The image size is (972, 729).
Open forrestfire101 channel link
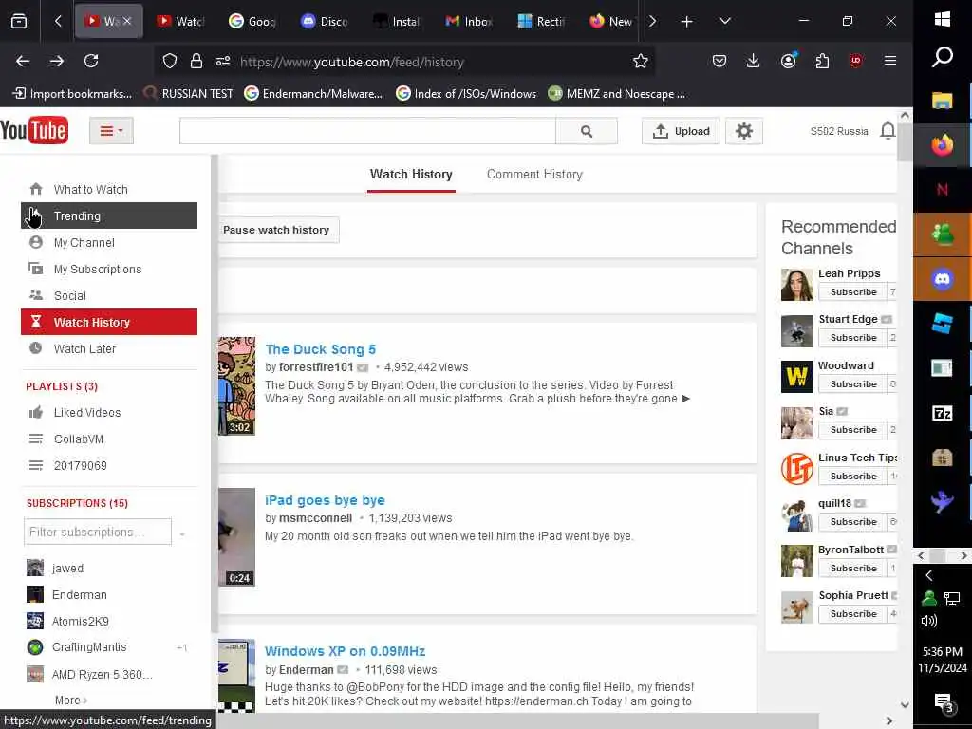tap(315, 367)
